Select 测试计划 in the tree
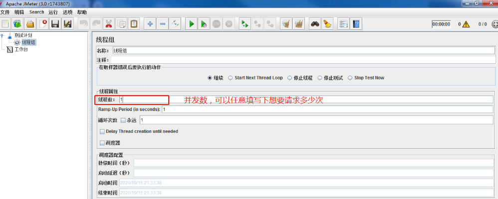 [x=23, y=35]
